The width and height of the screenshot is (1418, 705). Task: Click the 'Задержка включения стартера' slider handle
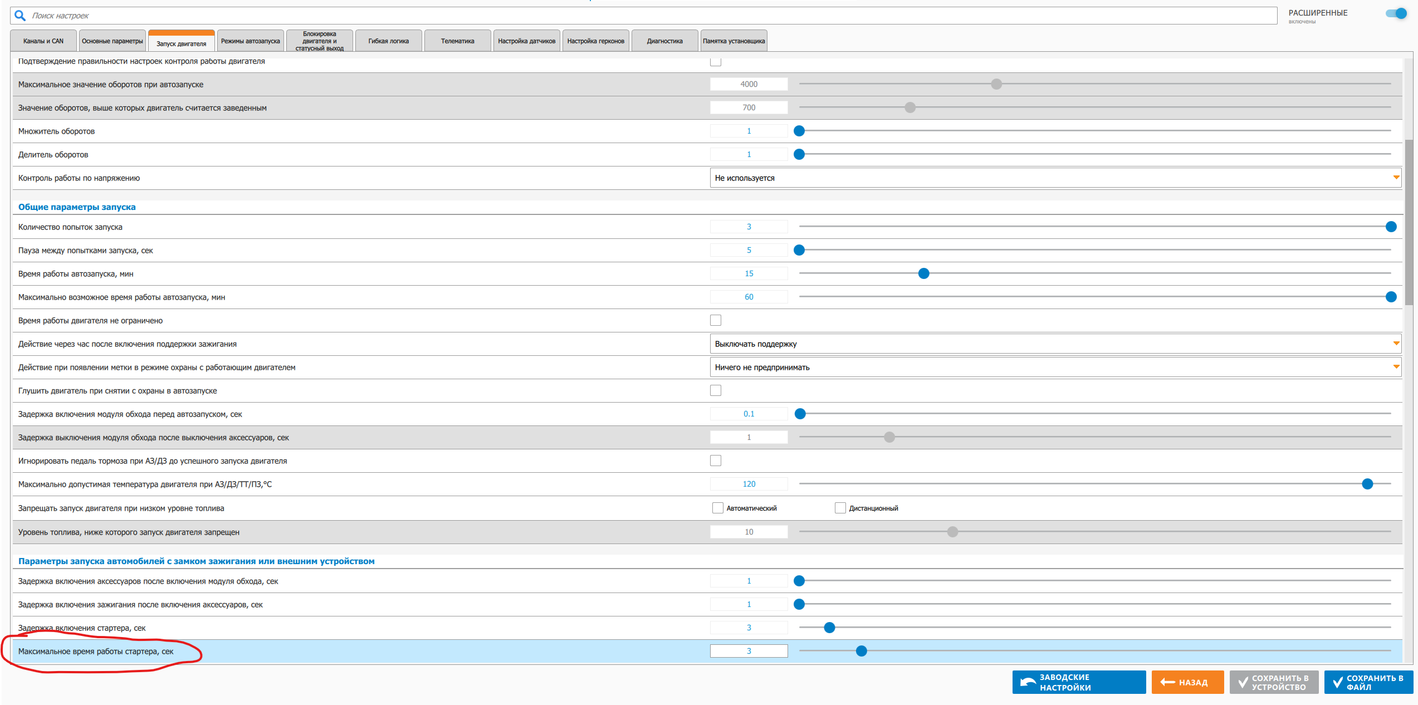(829, 628)
